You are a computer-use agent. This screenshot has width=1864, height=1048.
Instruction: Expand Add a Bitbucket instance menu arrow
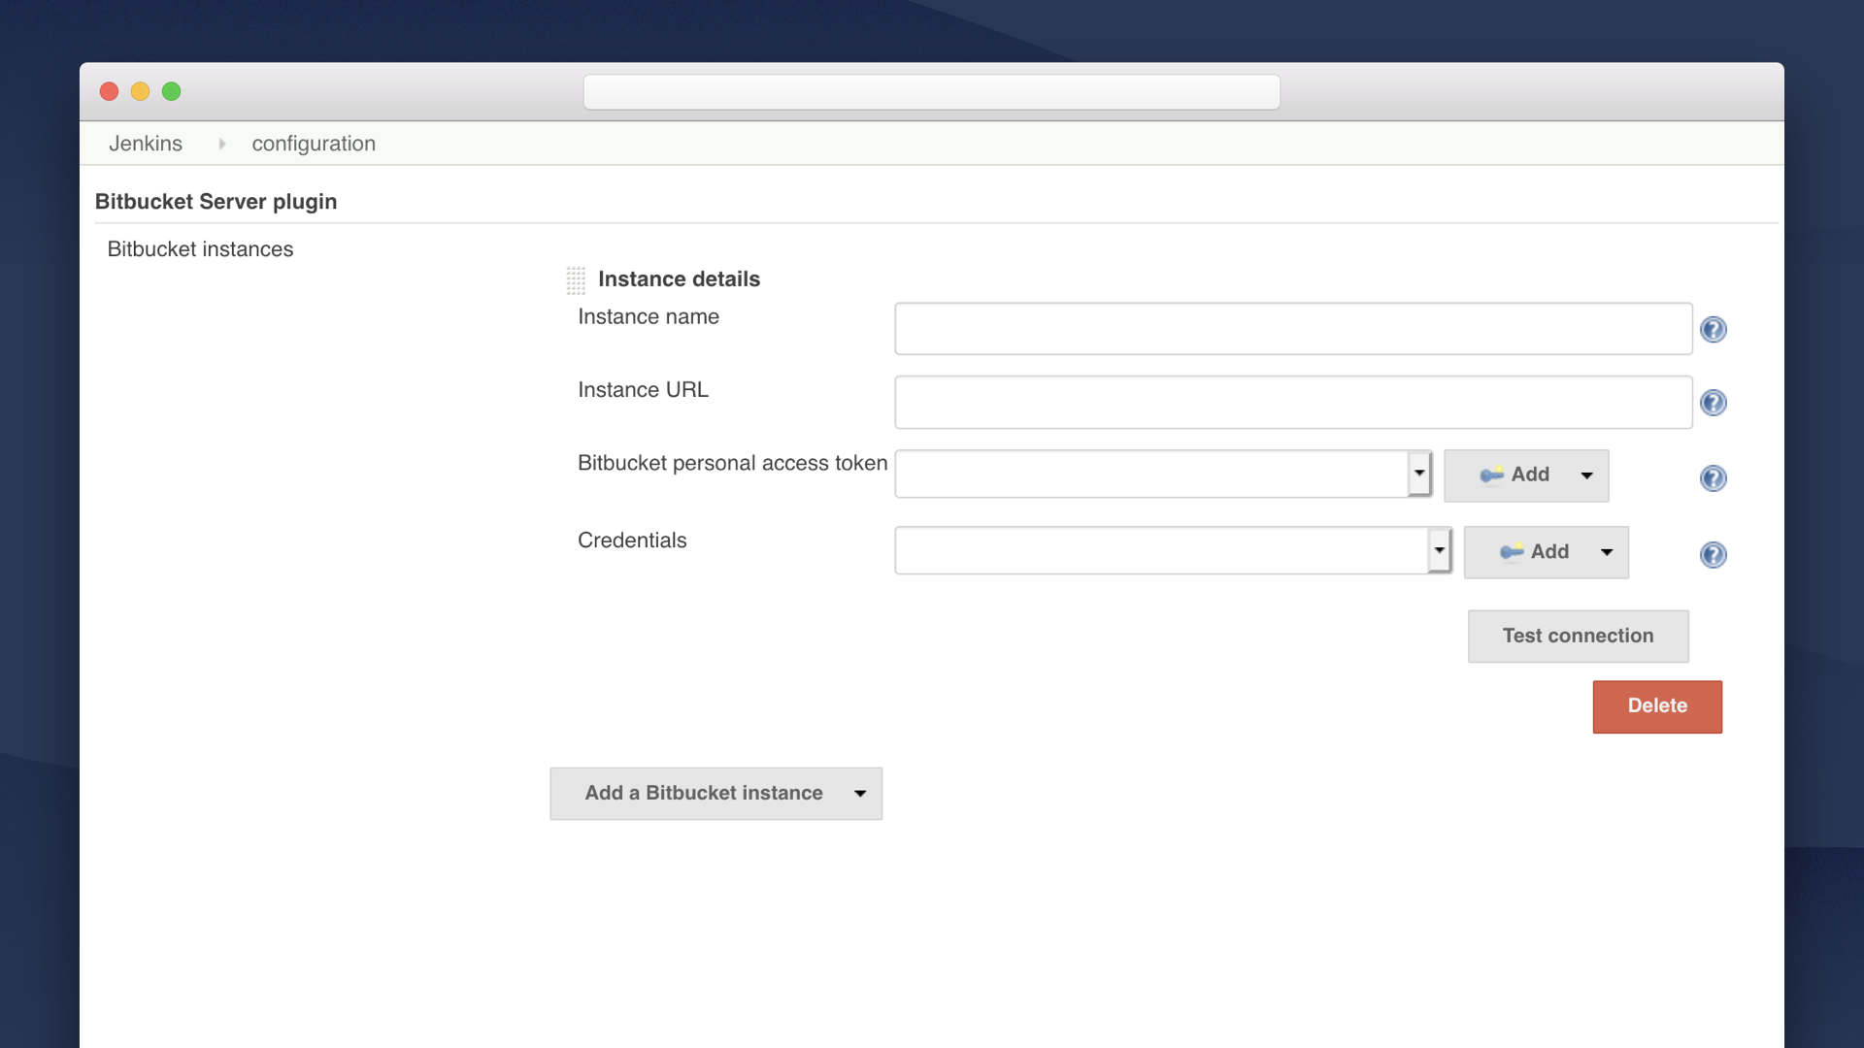[859, 794]
